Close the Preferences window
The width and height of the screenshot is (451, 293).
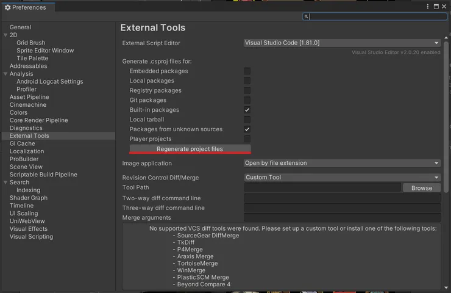(x=445, y=7)
